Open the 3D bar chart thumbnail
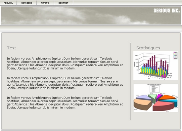 click(156, 65)
